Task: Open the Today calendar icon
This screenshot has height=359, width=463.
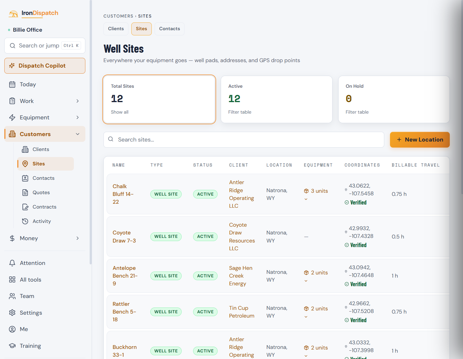Action: click(12, 84)
